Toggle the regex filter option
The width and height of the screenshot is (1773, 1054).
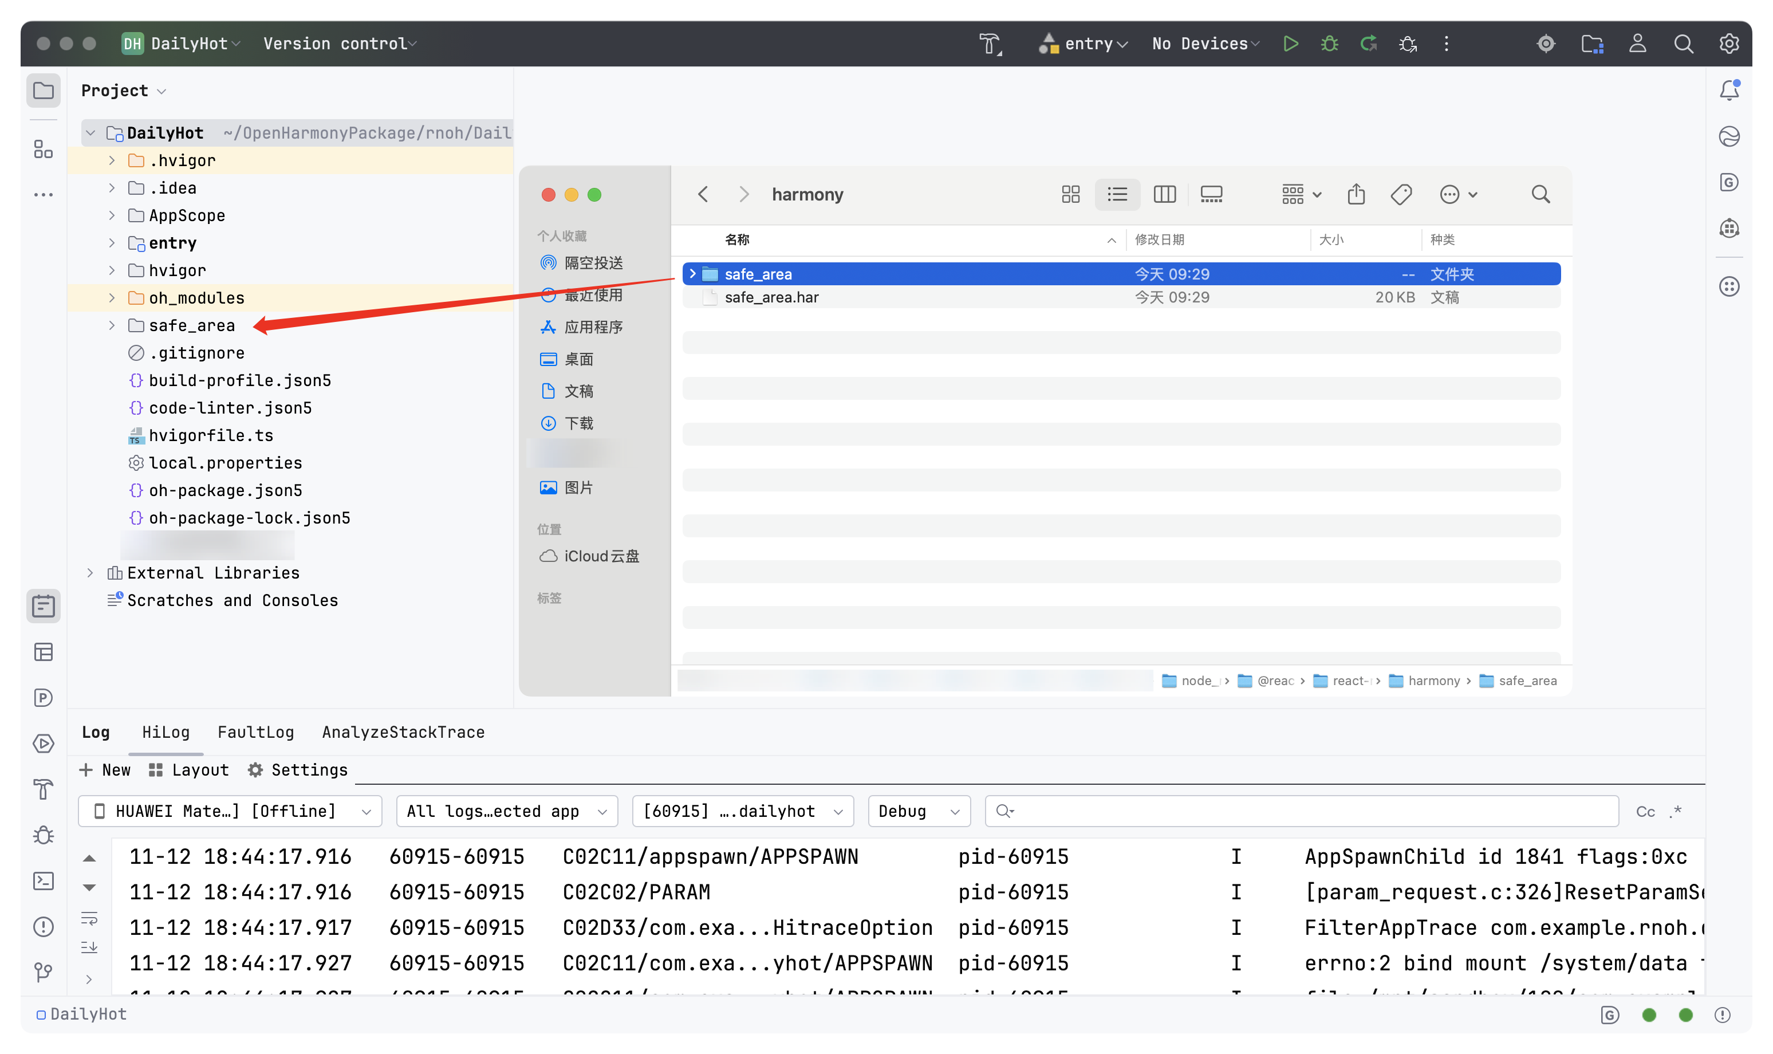tap(1676, 811)
